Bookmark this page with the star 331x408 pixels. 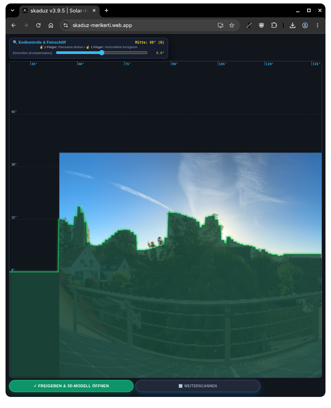coord(232,25)
